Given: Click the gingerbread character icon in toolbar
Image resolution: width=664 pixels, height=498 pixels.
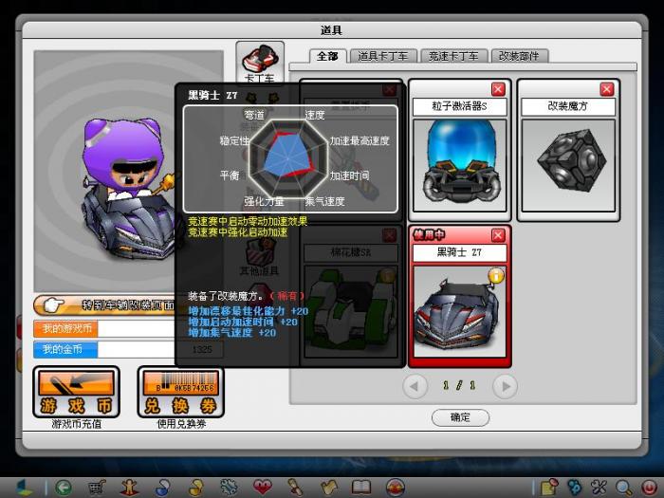Looking at the screenshot, I should click(130, 488).
